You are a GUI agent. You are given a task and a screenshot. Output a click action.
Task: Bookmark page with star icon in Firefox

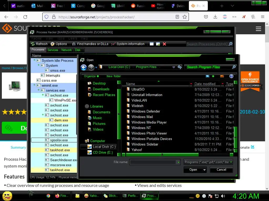click(x=185, y=17)
